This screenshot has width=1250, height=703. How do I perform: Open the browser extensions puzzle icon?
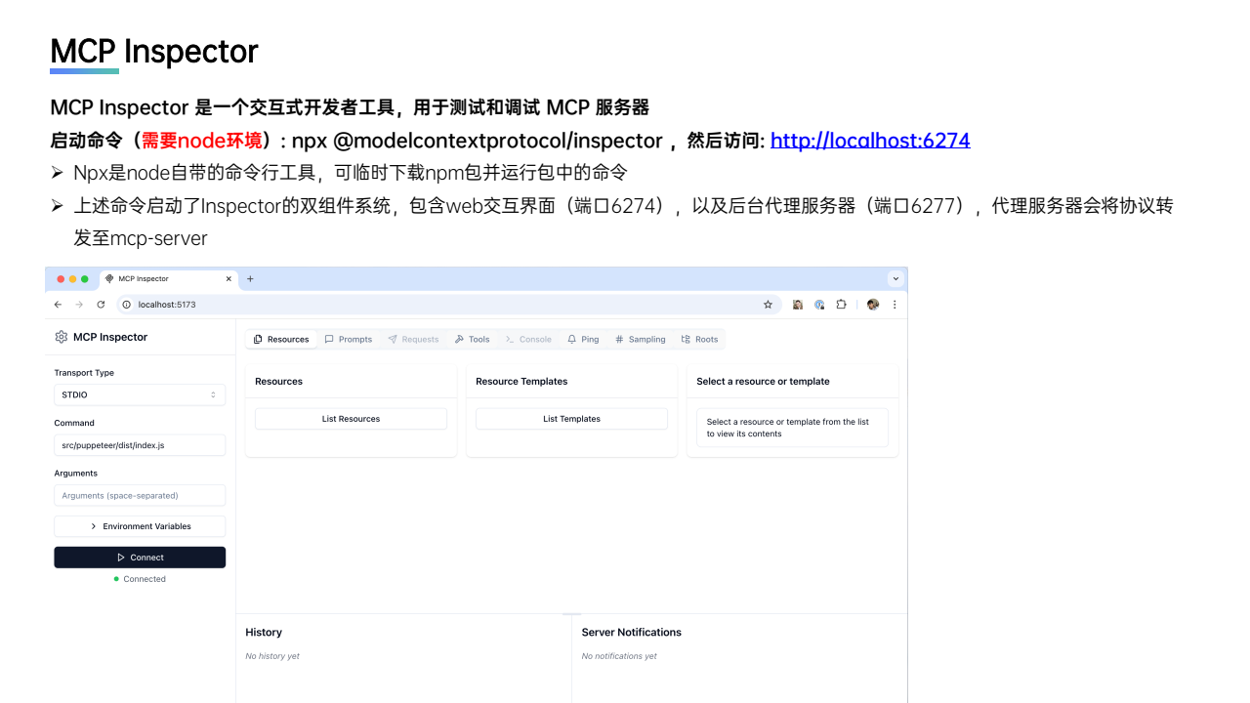point(841,305)
